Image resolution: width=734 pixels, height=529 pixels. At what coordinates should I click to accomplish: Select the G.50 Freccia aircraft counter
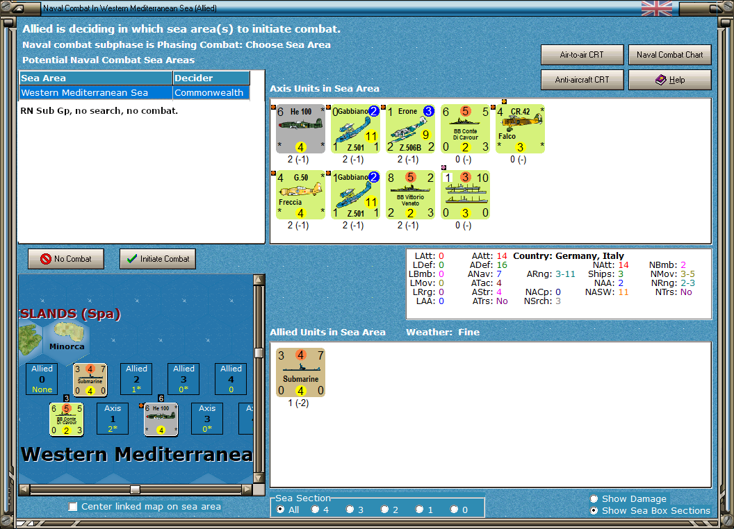[300, 194]
